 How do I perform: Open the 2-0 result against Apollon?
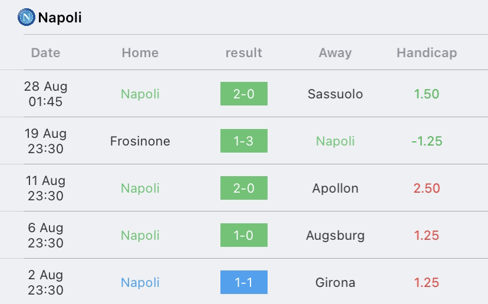coord(244,188)
